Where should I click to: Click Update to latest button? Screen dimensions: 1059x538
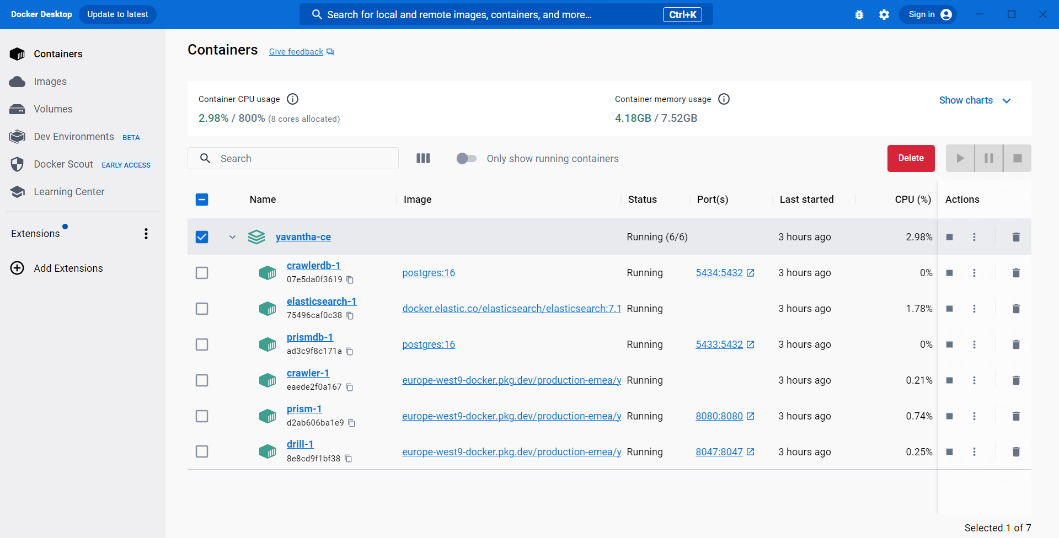click(x=117, y=14)
